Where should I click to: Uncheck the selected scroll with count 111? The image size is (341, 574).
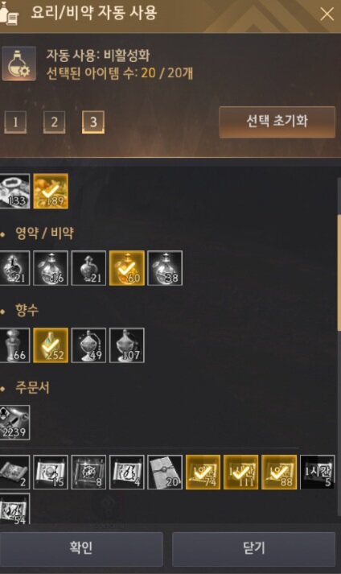pos(240,473)
